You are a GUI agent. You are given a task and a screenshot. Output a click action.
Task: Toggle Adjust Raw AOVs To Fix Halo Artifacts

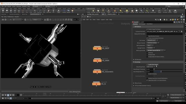[147, 80]
